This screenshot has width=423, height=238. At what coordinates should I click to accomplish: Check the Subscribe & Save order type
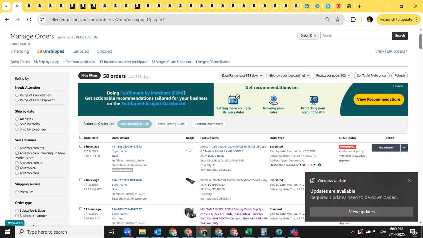tap(17, 211)
